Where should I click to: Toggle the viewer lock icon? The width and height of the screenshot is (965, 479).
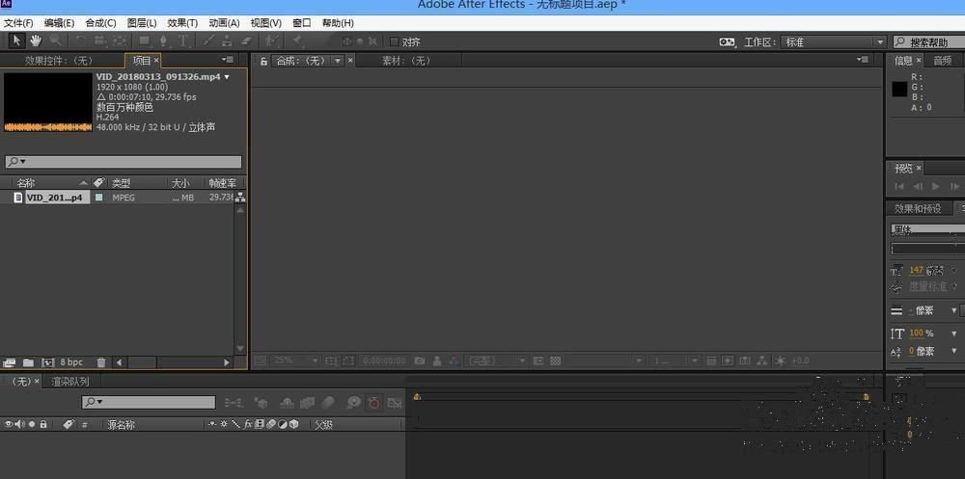[263, 61]
